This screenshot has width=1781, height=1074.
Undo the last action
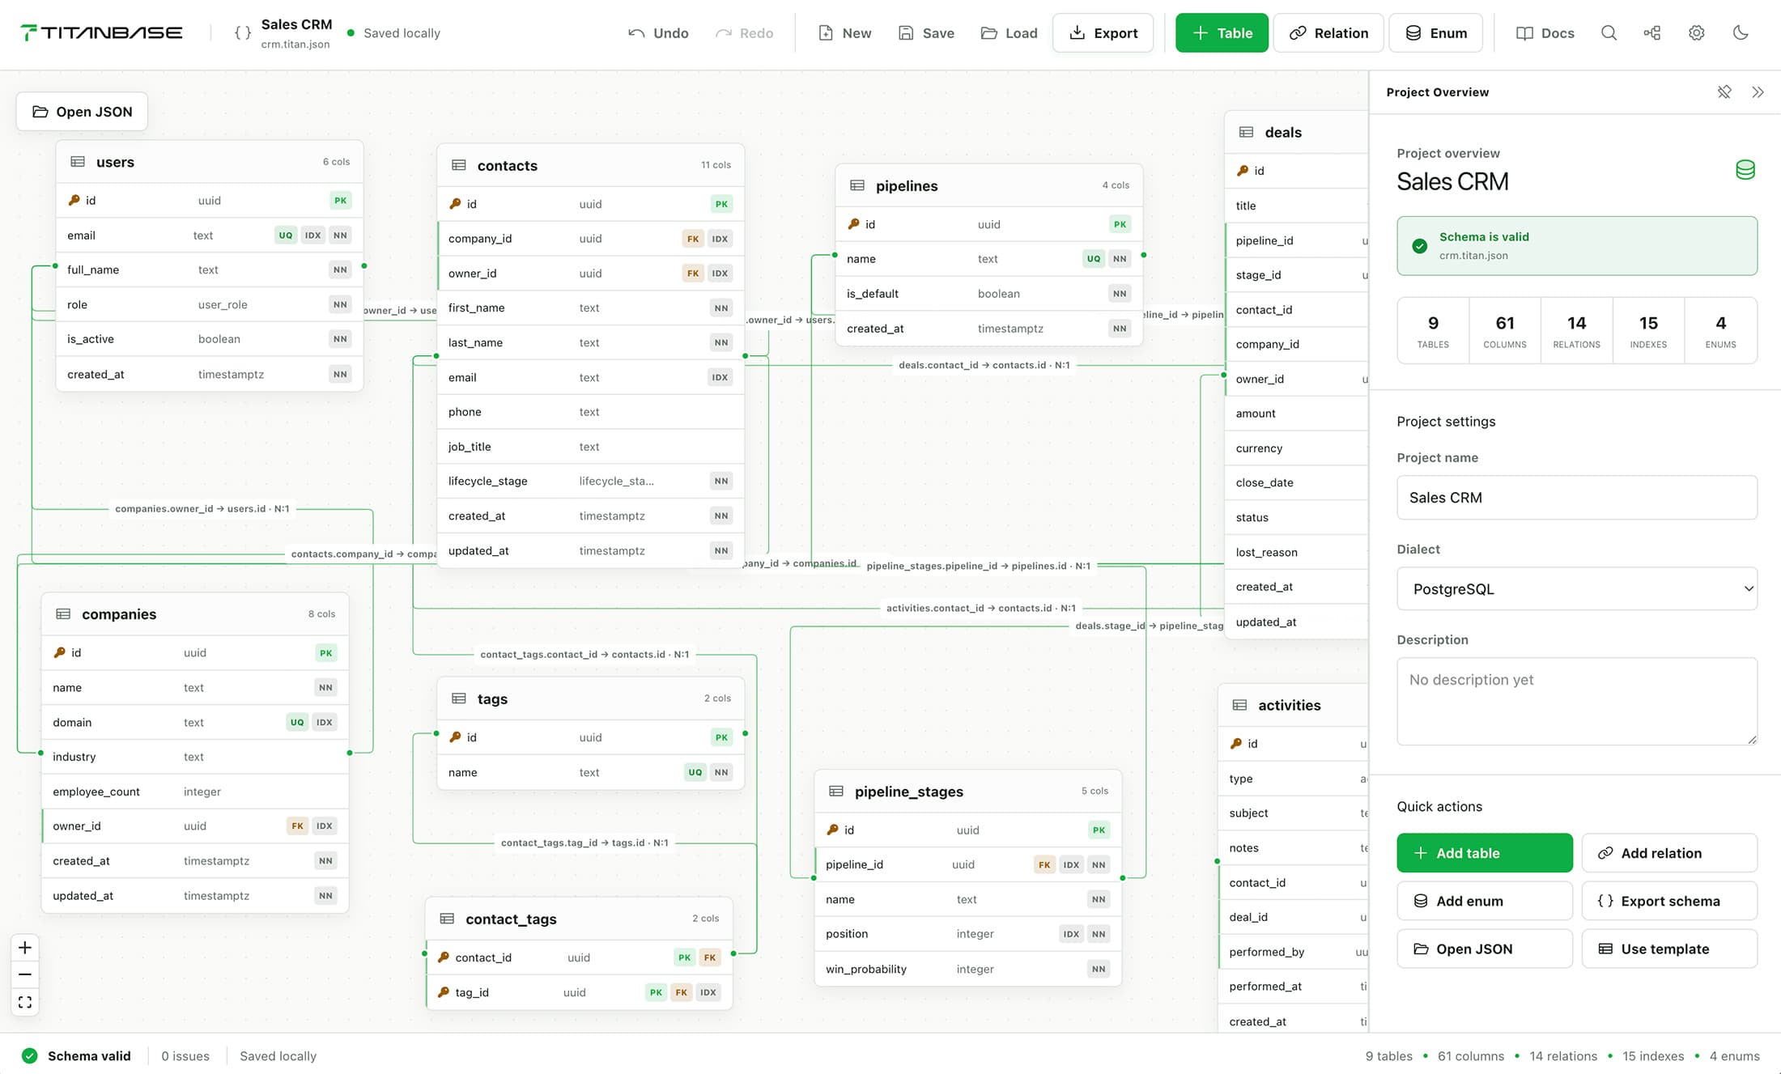[x=659, y=33]
